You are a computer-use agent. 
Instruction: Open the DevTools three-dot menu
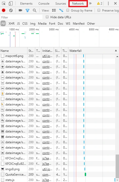coord(108,4)
